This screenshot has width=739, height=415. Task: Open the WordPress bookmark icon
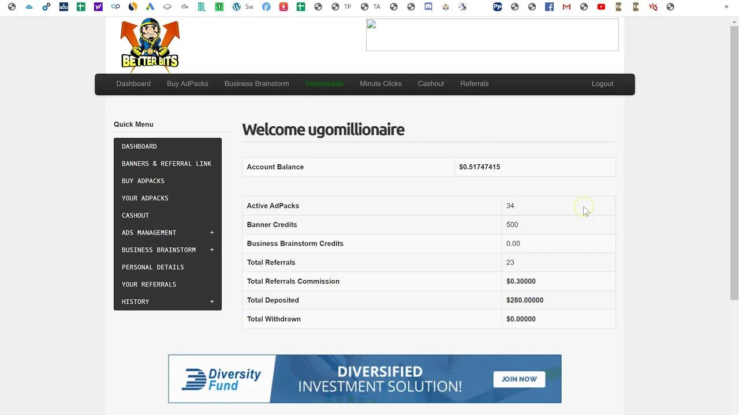(x=236, y=7)
